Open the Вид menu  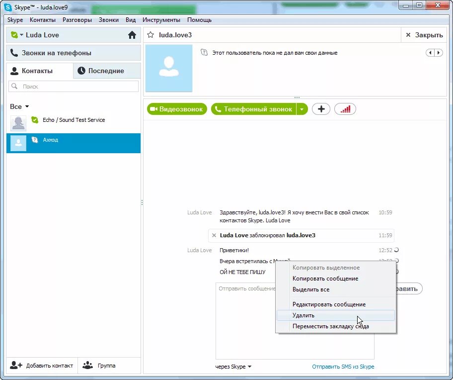[131, 20]
